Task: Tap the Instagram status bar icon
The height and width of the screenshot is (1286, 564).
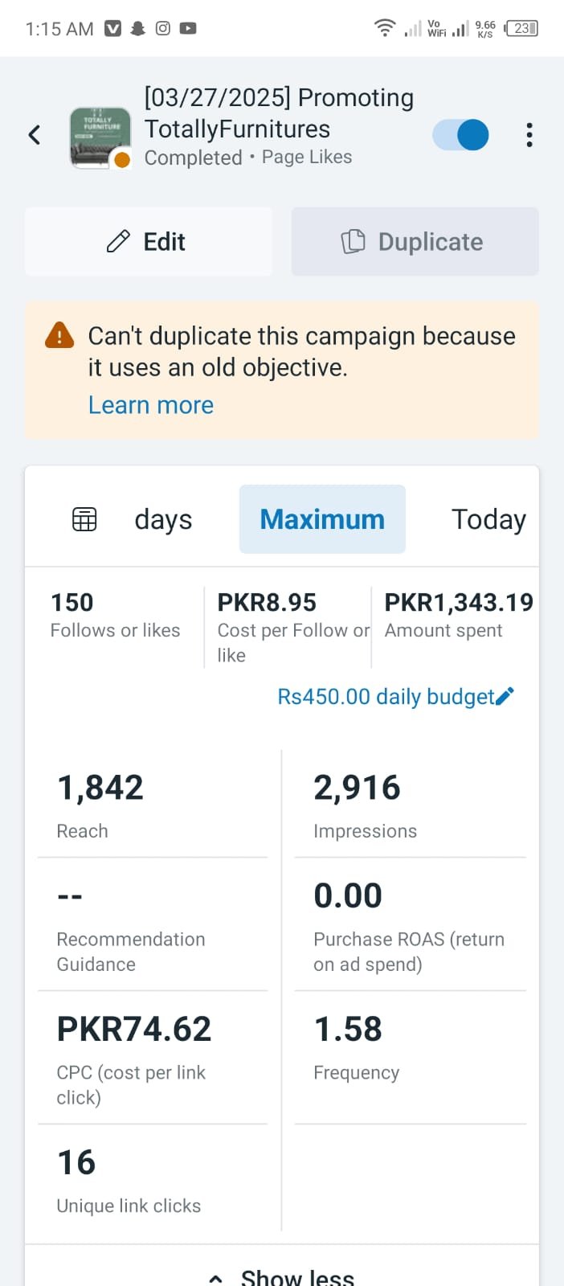Action: click(x=163, y=28)
